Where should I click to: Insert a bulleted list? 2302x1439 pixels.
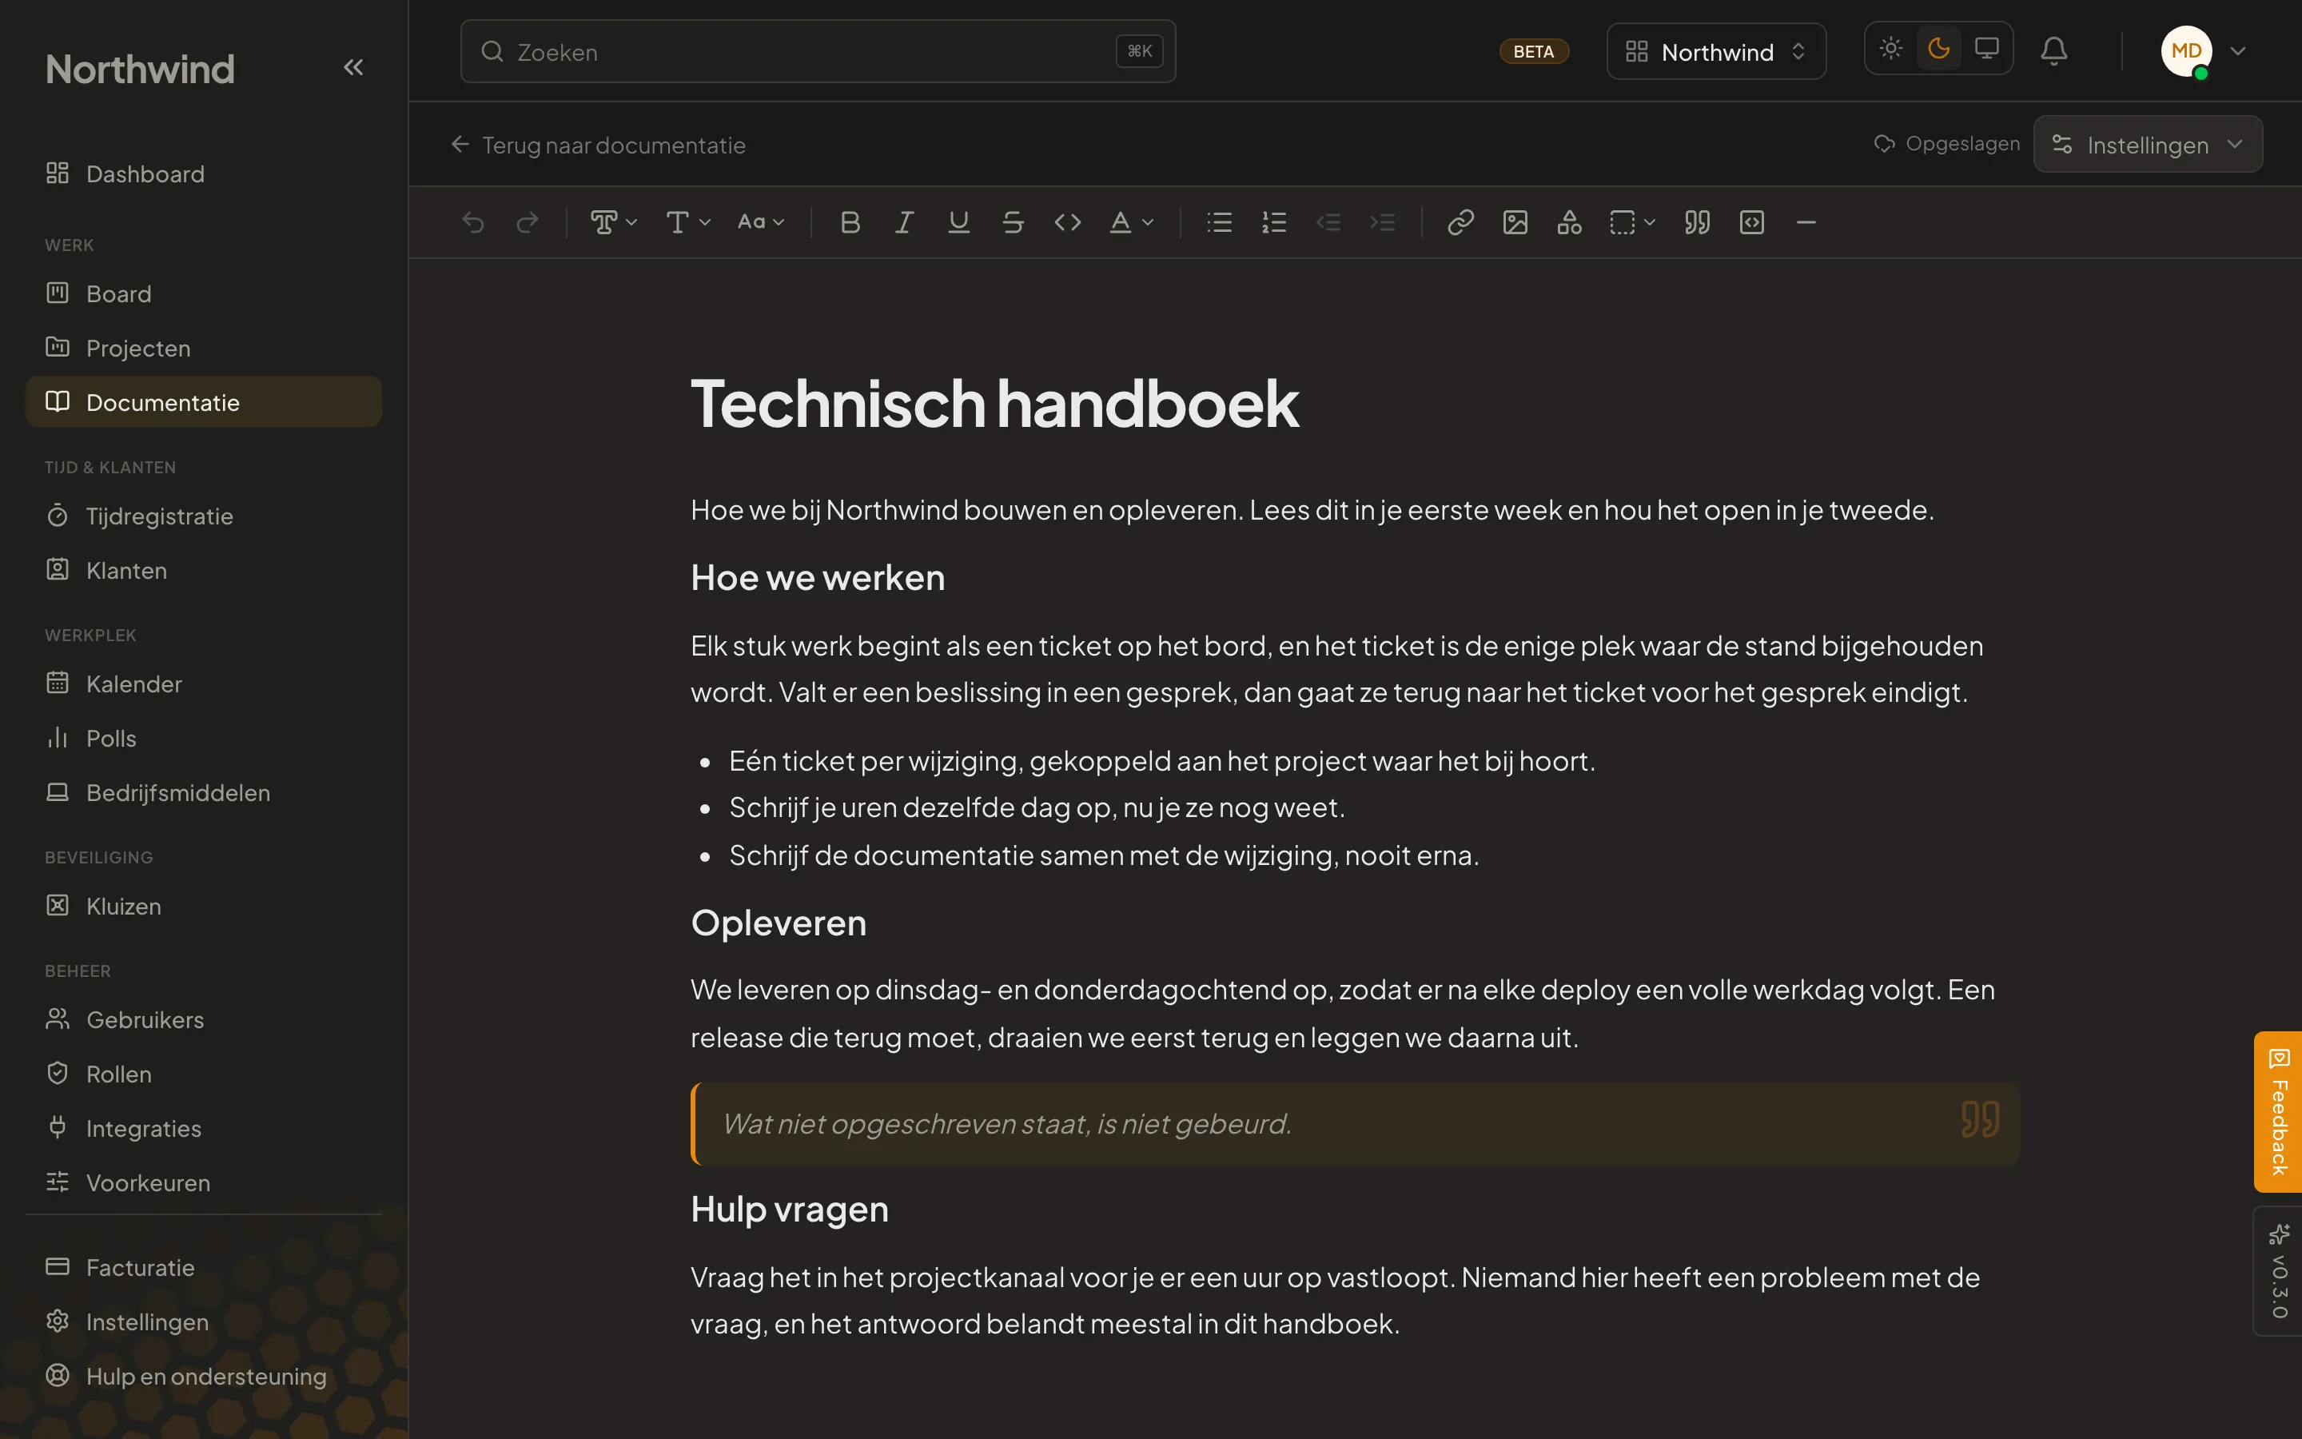pyautogui.click(x=1218, y=223)
